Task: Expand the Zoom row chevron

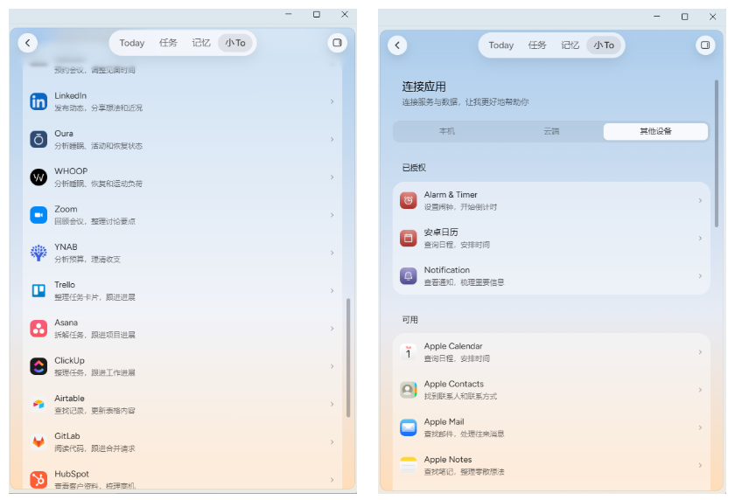Action: [x=332, y=215]
